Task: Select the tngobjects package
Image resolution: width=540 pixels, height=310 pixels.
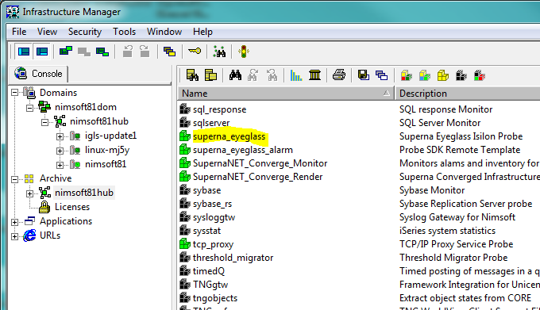Action: point(215,298)
